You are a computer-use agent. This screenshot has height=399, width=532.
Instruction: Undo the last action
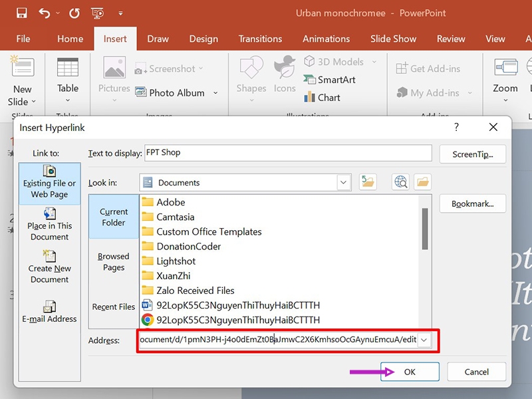(45, 13)
